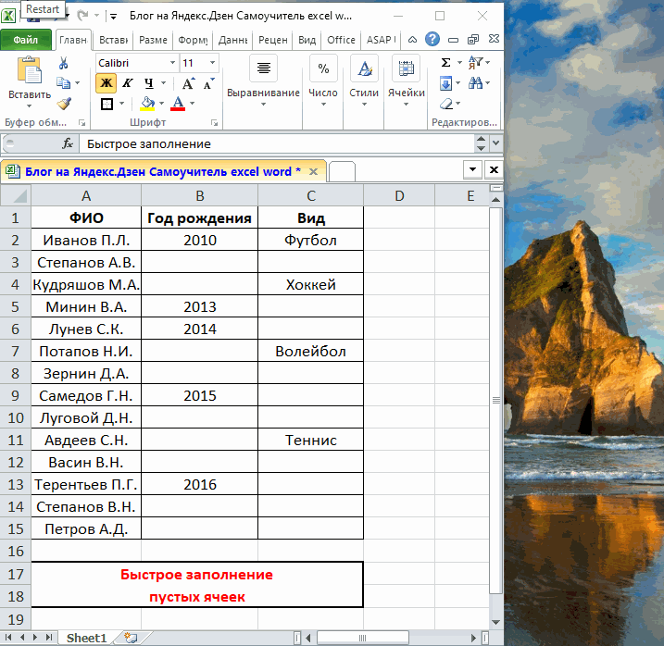Click Find and Select binoculars icon

pos(475,83)
